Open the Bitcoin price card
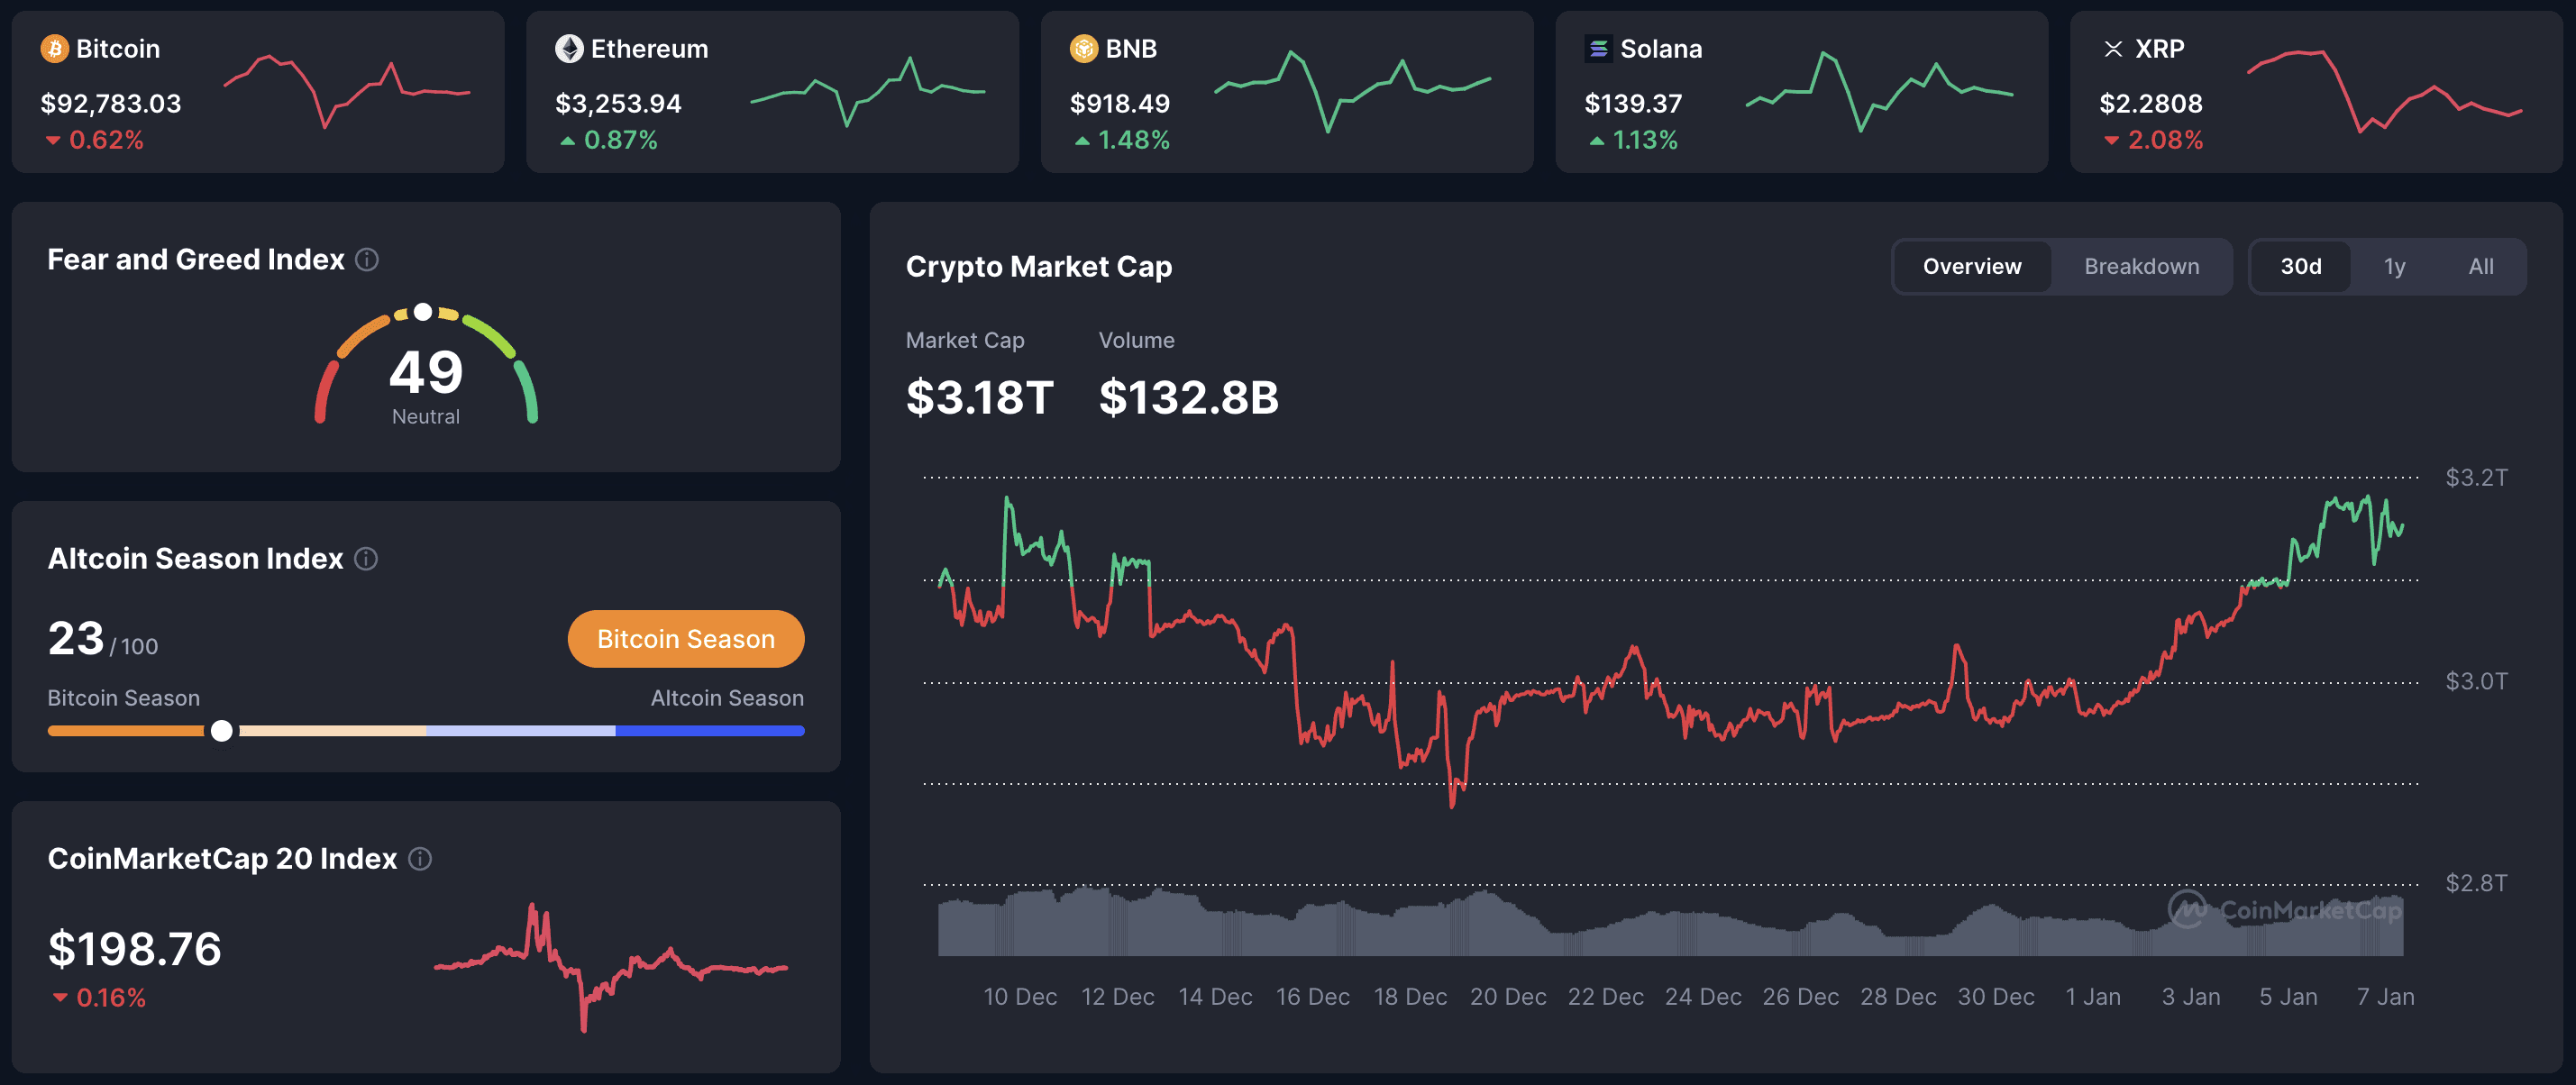Screen dimensions: 2576x1085 coord(257,91)
